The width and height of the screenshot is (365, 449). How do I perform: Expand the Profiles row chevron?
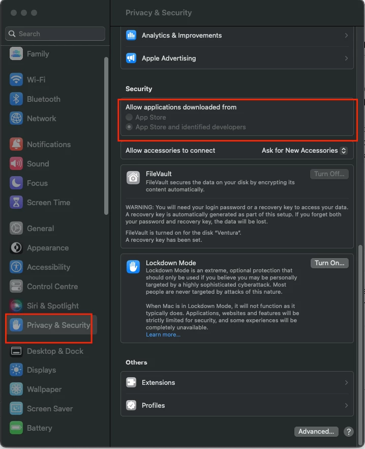(x=346, y=405)
